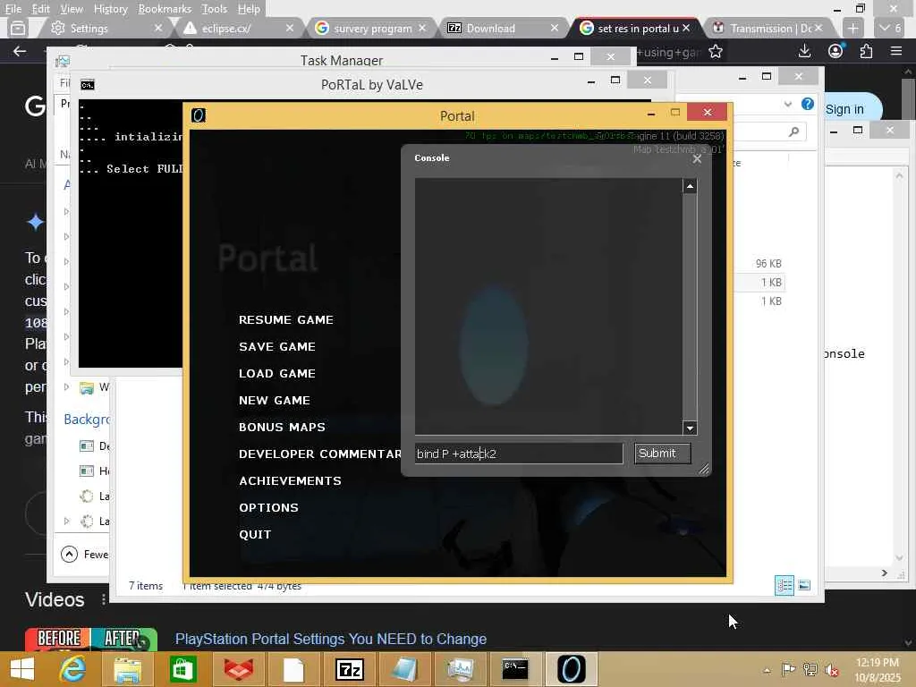Bookmark this page with star icon
The height and width of the screenshot is (687, 916).
coord(715,52)
